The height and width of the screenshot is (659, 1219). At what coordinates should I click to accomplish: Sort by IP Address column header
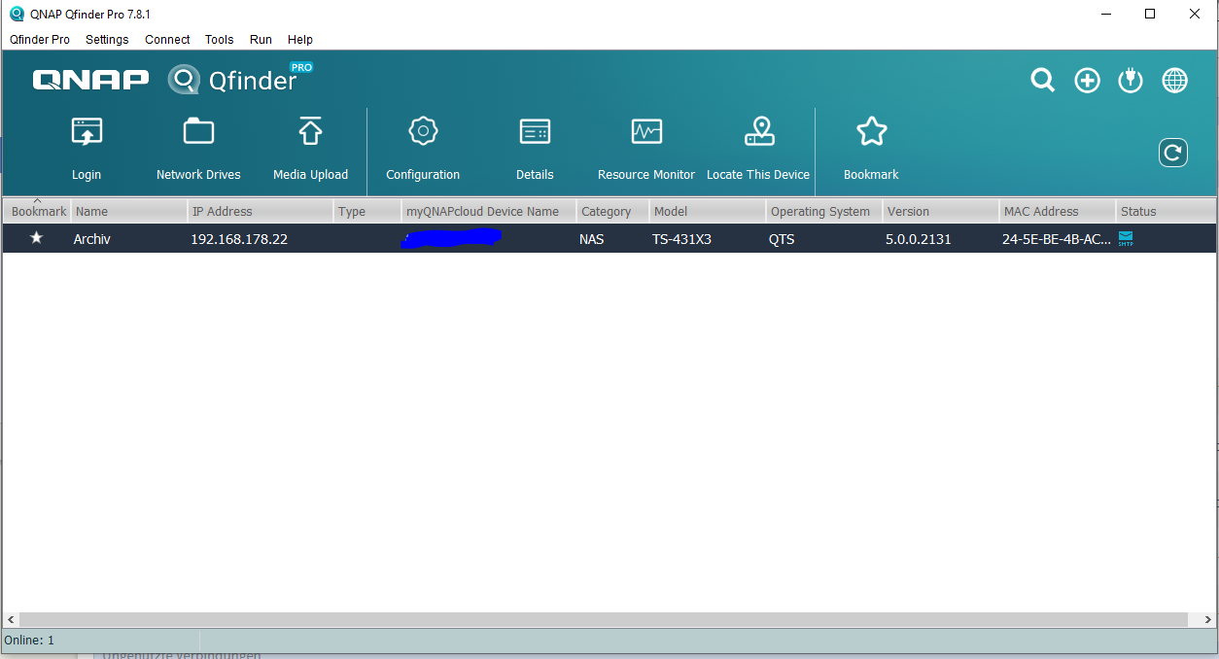pos(261,211)
